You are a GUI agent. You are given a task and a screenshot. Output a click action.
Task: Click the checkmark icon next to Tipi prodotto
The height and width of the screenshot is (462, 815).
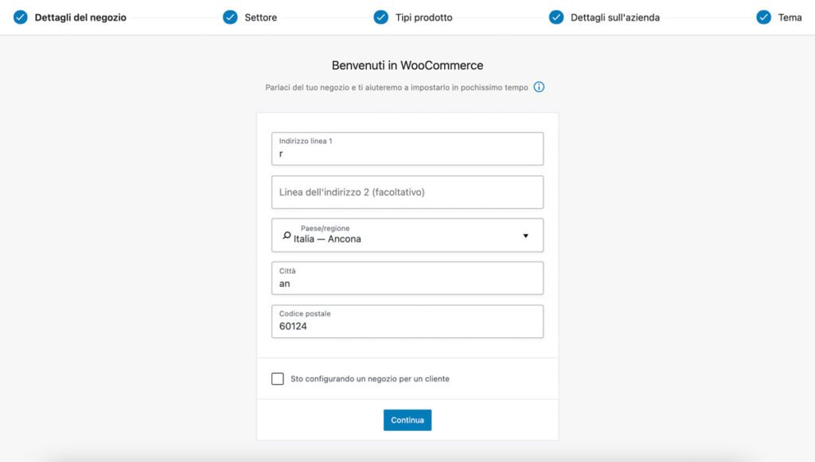point(381,17)
